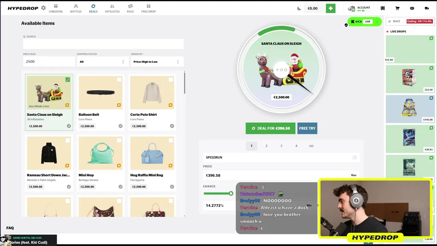This screenshot has height=246, width=437.
Task: Open the FAQ link
Action: (x=10, y=228)
